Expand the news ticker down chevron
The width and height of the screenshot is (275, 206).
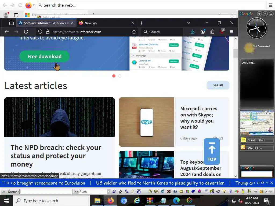(267, 183)
